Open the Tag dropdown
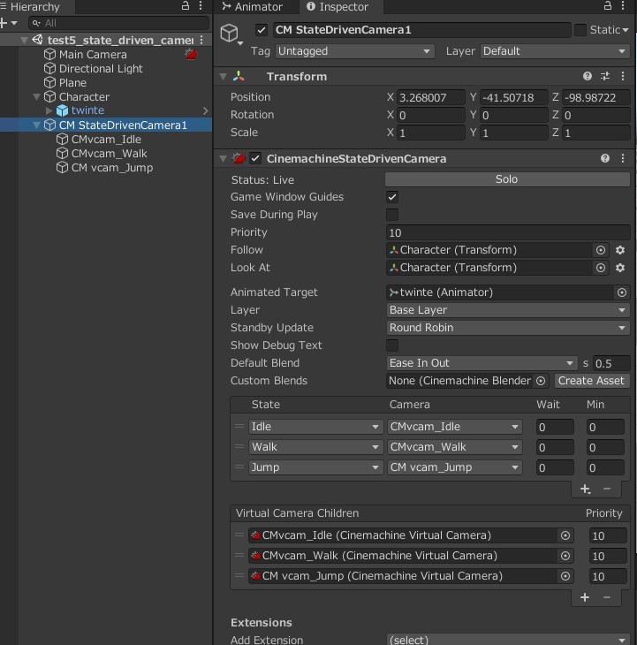 [x=354, y=51]
